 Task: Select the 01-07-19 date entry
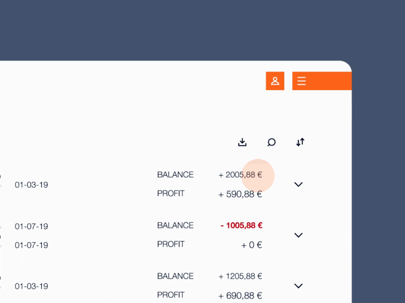pyautogui.click(x=31, y=226)
